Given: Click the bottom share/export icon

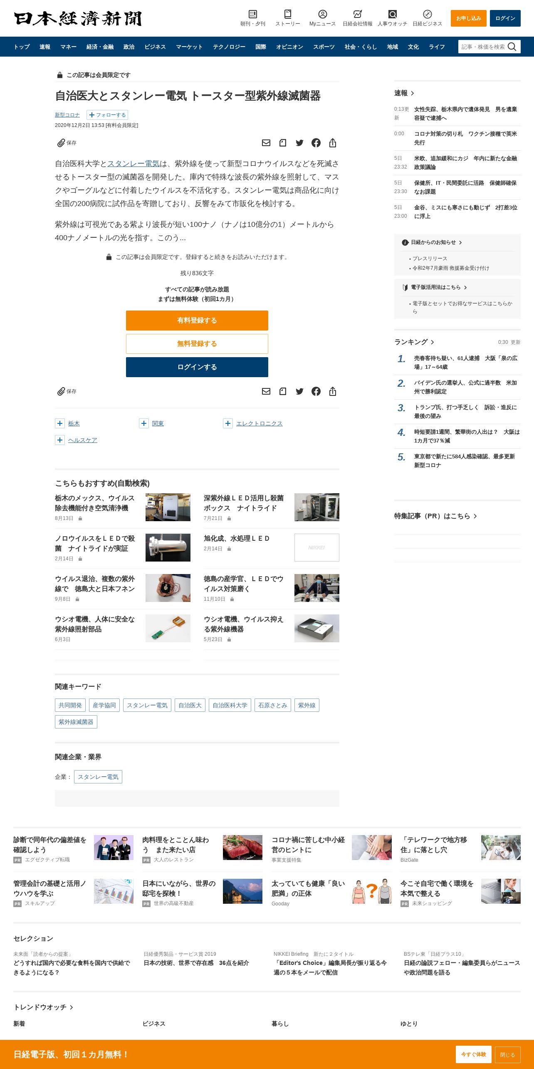Looking at the screenshot, I should coord(333,391).
